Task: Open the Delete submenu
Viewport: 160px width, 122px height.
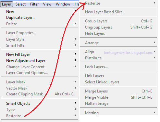Action: click(40, 24)
